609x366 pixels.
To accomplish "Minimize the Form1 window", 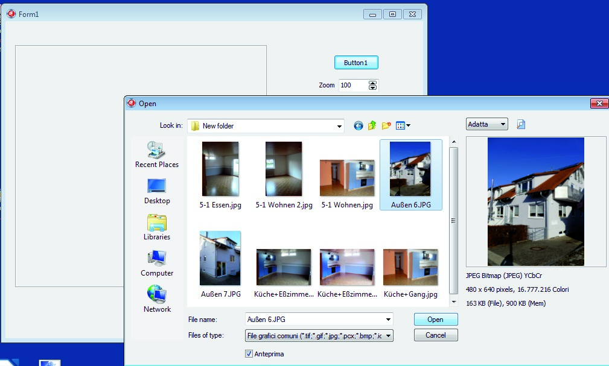I will pyautogui.click(x=372, y=14).
